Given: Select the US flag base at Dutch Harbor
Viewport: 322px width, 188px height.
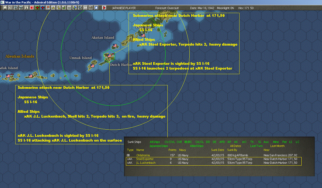Looking at the screenshot, I should (x=109, y=56).
